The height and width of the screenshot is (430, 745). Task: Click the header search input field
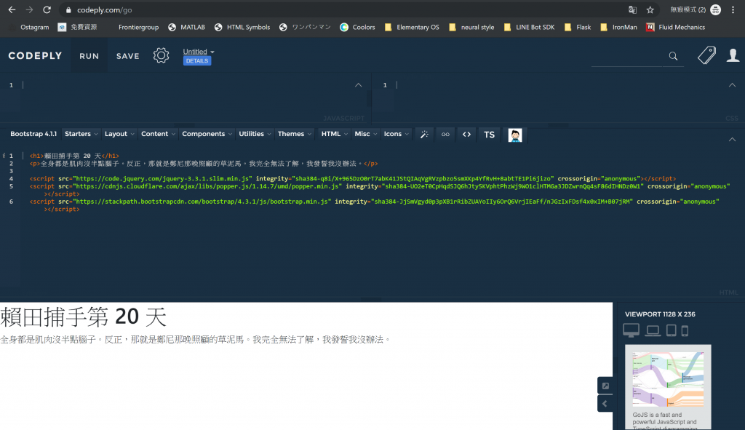(x=627, y=57)
